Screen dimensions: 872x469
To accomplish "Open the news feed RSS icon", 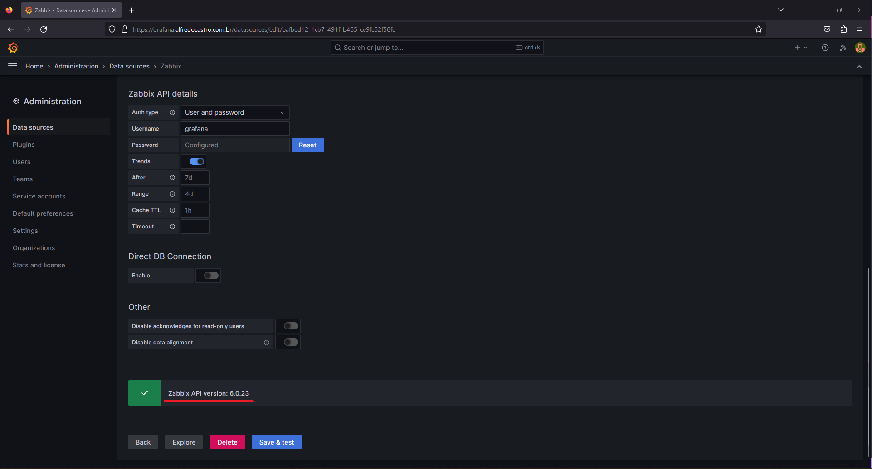I will (x=843, y=48).
